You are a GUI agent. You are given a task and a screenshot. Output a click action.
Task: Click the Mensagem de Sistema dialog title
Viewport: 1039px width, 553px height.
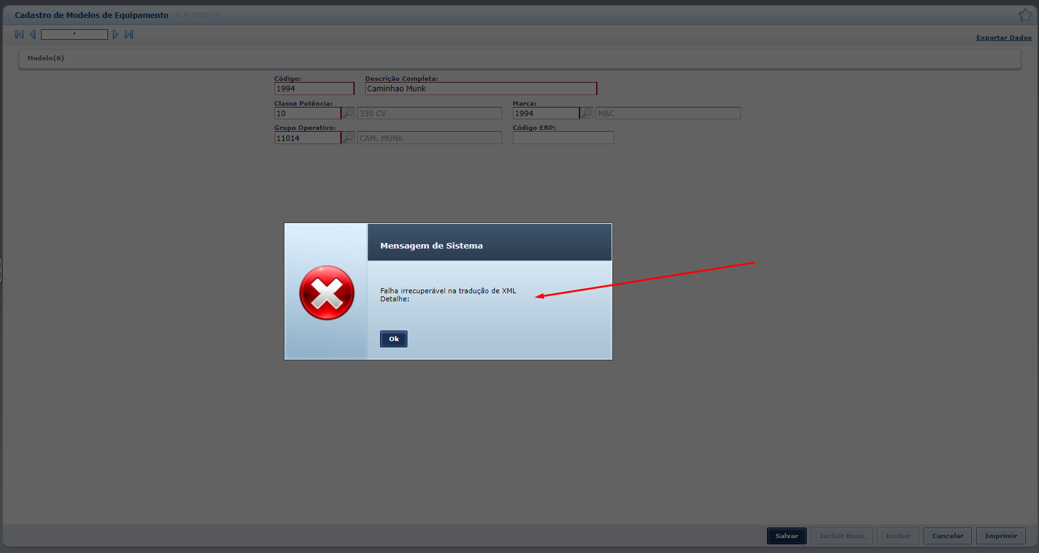432,245
